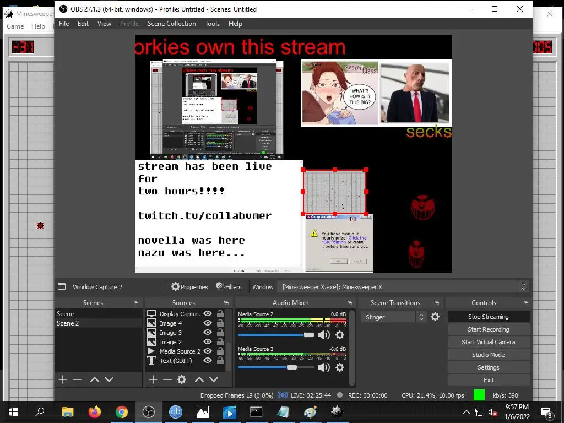The width and height of the screenshot is (564, 423).
Task: Hide the Image 2 source
Action: [208, 341]
